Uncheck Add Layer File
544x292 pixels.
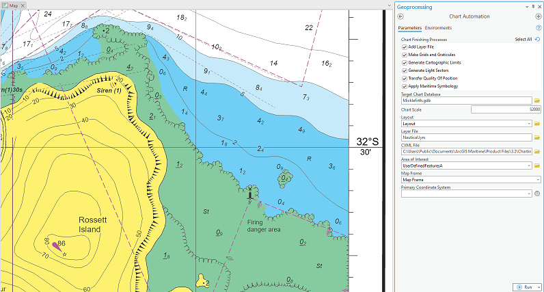click(x=404, y=47)
